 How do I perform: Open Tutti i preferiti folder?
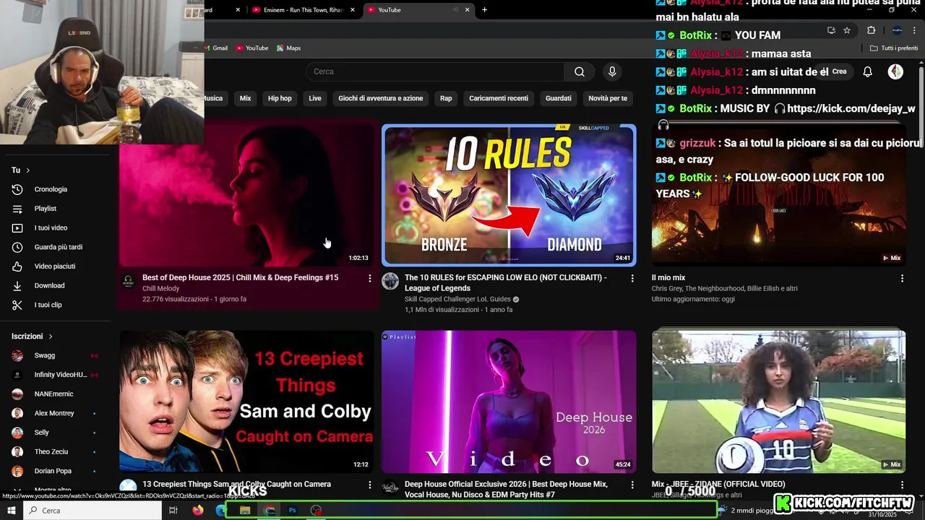tap(894, 48)
